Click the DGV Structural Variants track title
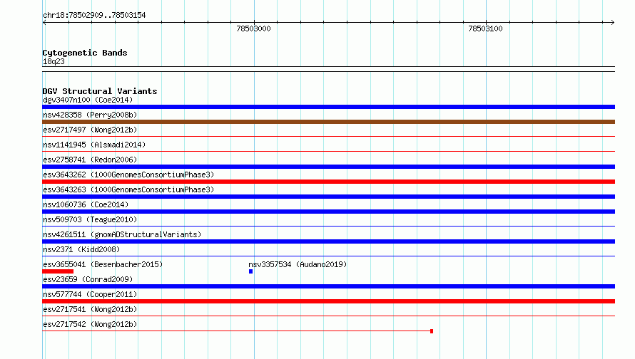 [100, 91]
